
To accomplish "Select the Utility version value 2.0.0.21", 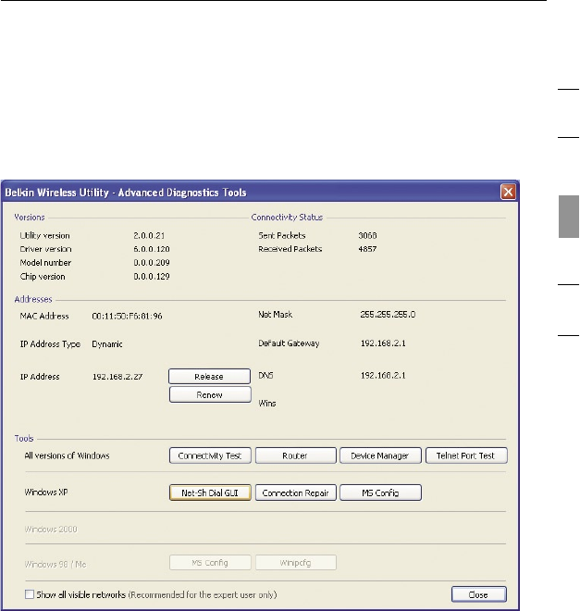I will click(150, 236).
